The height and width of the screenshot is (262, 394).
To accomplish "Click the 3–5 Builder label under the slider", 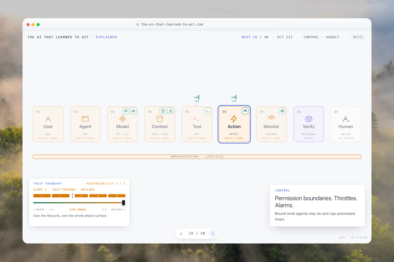I will [113, 209].
